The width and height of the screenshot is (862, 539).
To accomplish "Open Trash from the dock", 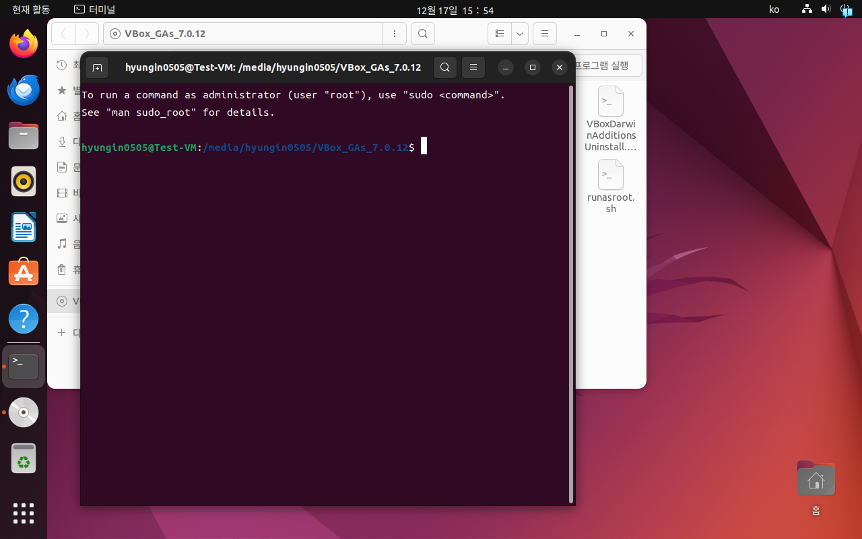I will click(24, 458).
